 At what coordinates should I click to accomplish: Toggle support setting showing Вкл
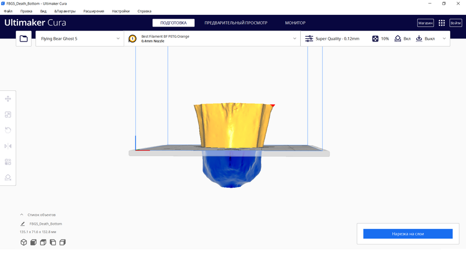tap(402, 39)
